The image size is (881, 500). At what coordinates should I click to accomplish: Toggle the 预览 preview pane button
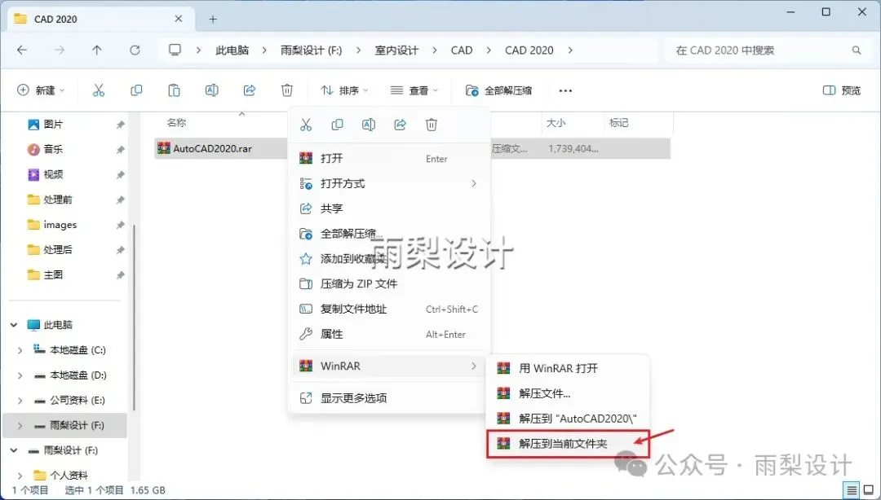tap(842, 90)
